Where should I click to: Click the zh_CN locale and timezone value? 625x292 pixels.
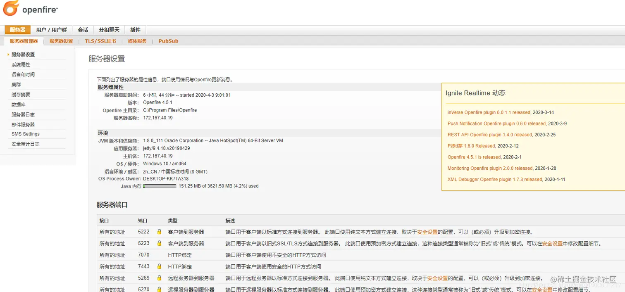(x=175, y=171)
